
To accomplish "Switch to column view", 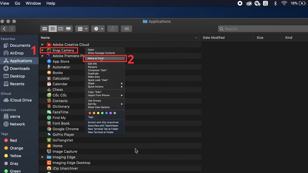I will point(61,29).
